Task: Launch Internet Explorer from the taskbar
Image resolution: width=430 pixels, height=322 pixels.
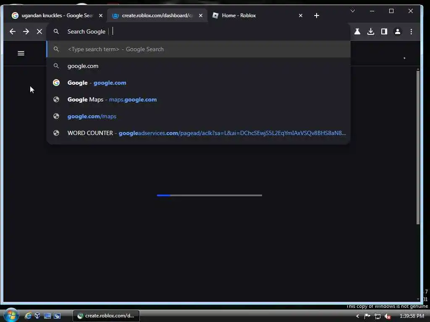Action: click(x=28, y=316)
